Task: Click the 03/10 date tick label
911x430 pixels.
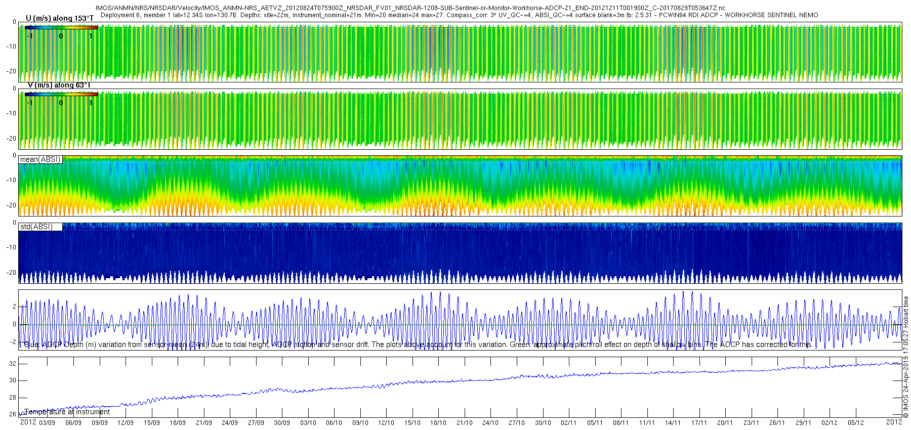Action: [x=308, y=423]
